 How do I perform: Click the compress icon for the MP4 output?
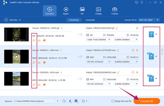[137, 72]
